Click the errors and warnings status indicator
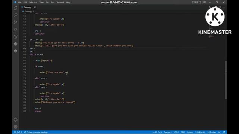 [18, 132]
